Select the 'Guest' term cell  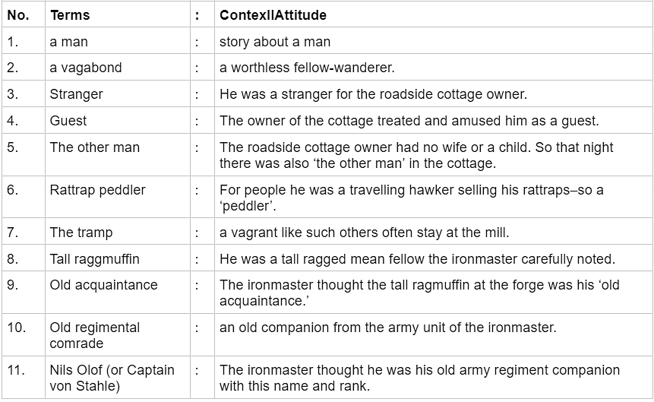pos(118,120)
